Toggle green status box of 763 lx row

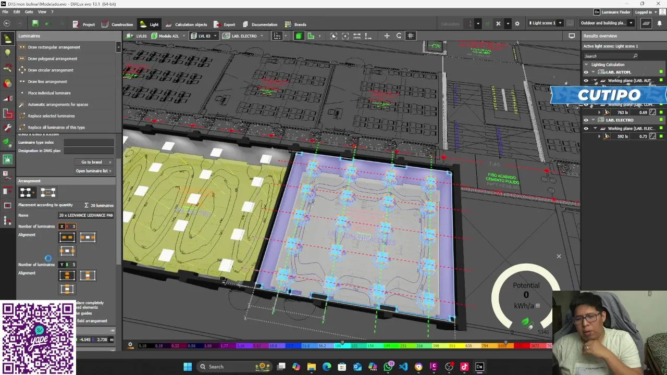[x=661, y=113]
